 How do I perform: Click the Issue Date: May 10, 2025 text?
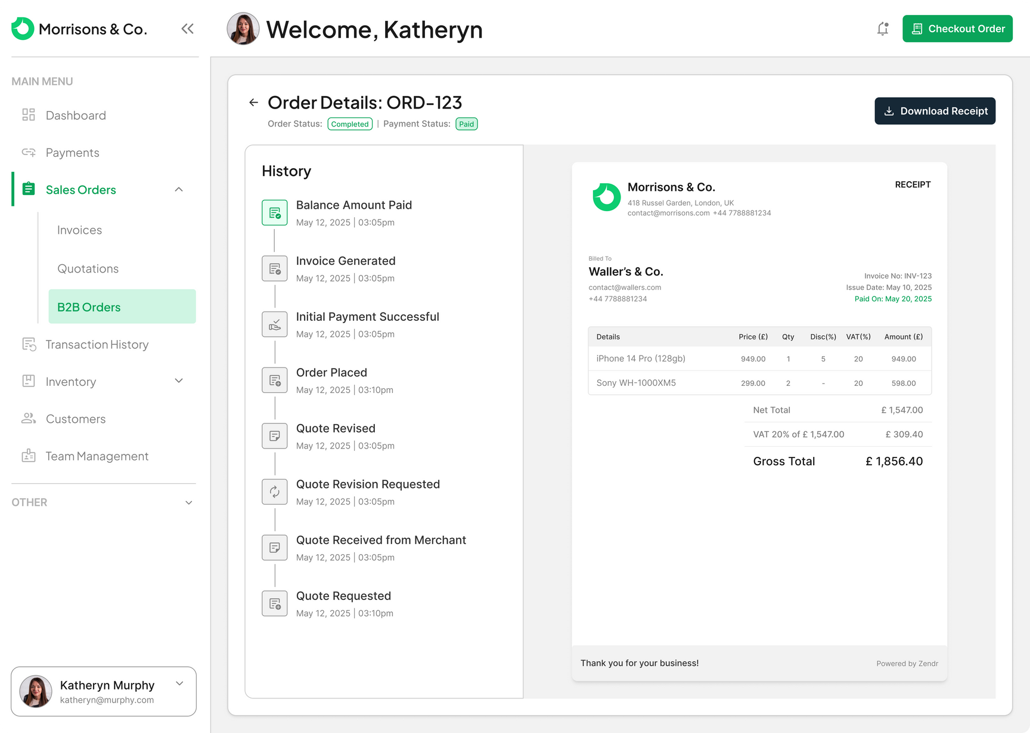click(889, 287)
